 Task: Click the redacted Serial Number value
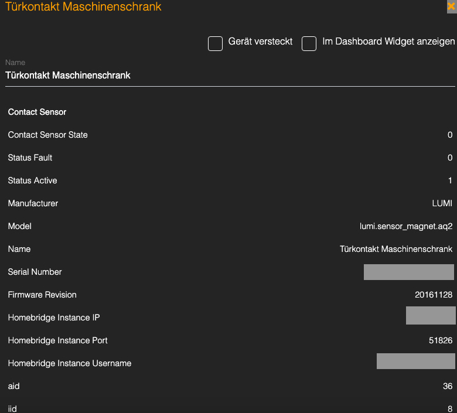point(408,272)
